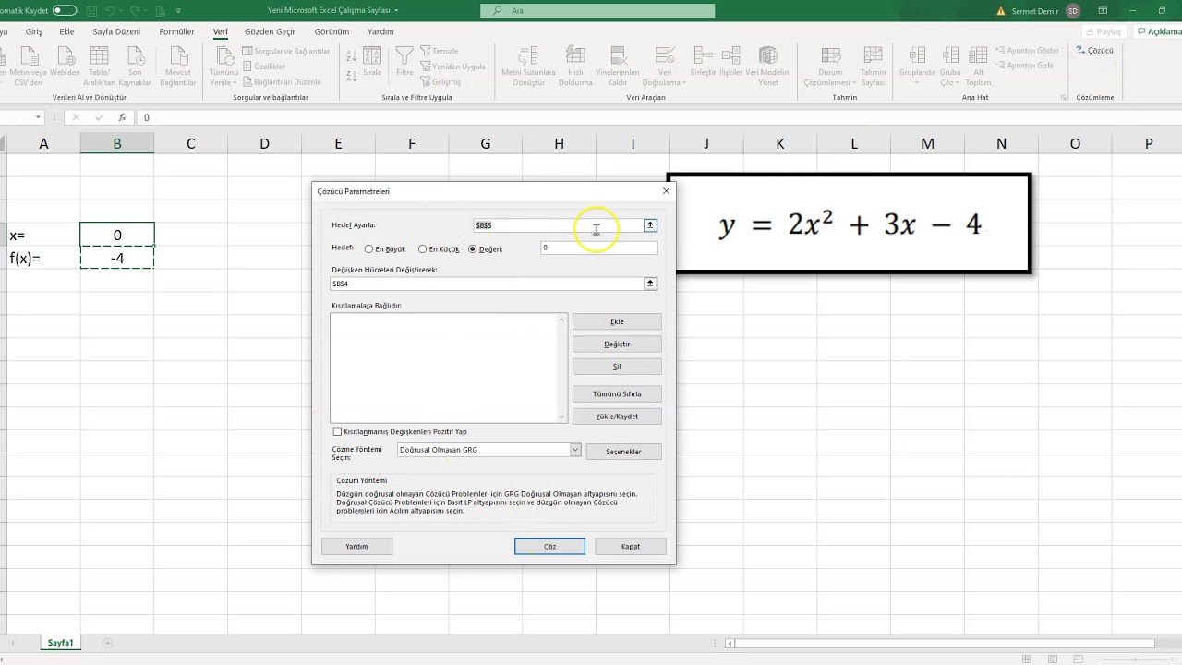Switch to the Giriş tab

[x=34, y=31]
